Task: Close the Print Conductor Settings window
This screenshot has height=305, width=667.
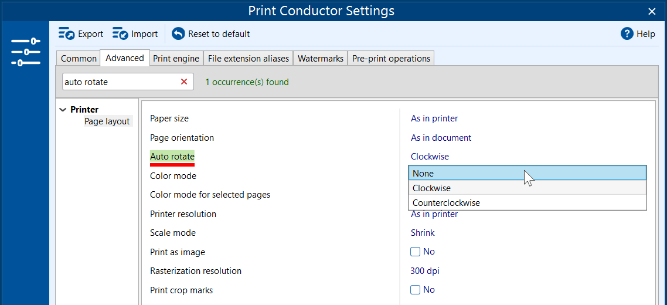Action: [652, 11]
